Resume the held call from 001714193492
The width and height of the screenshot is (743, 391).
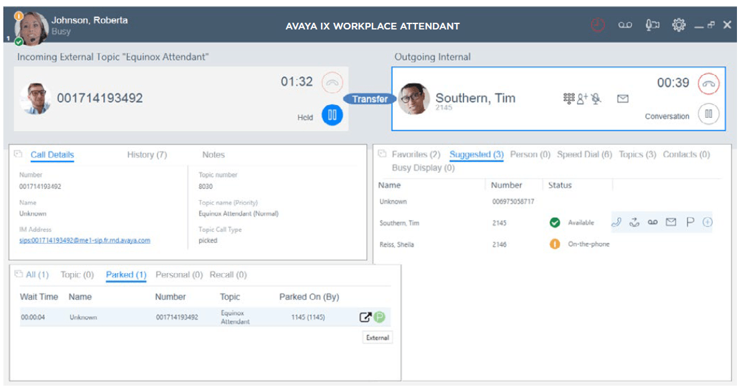coord(332,115)
